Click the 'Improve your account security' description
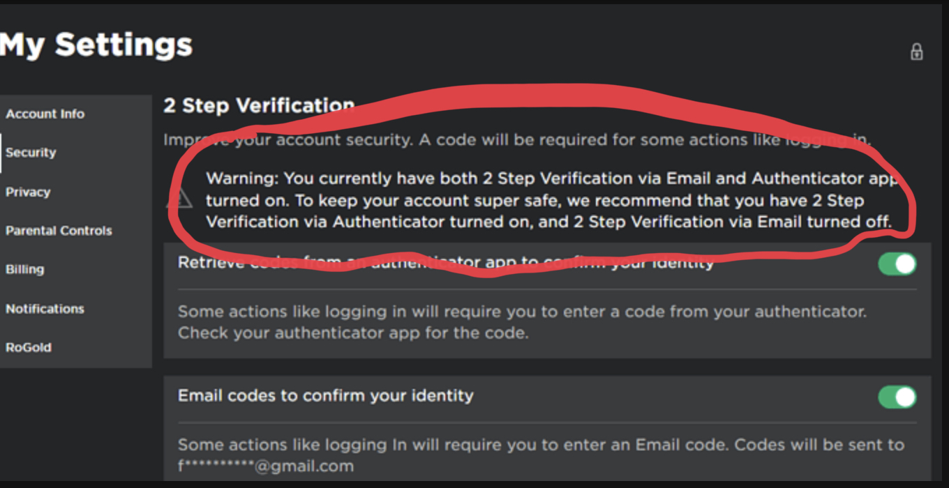The height and width of the screenshot is (488, 949). [517, 139]
